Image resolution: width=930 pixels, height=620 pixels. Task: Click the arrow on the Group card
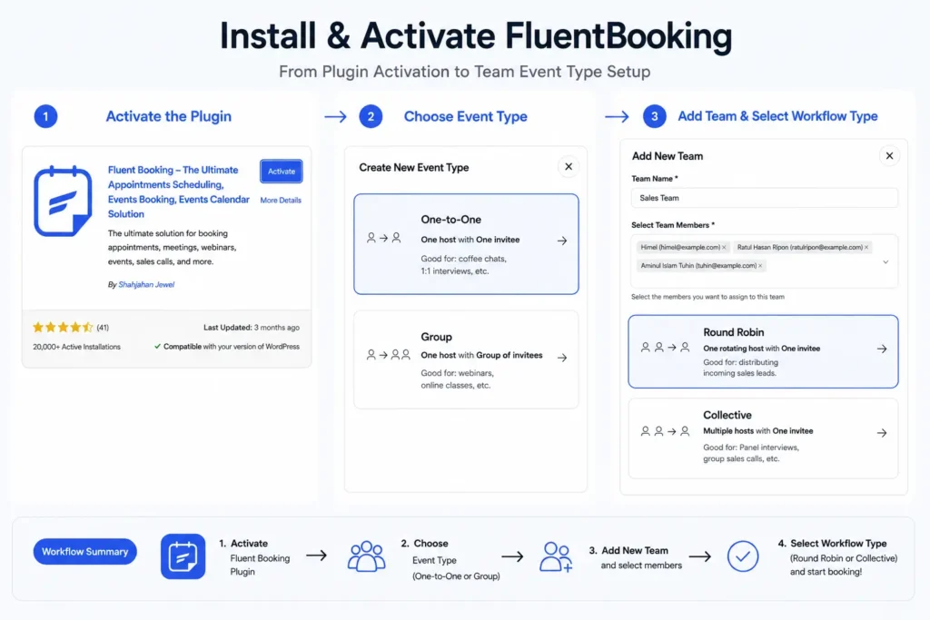(561, 358)
